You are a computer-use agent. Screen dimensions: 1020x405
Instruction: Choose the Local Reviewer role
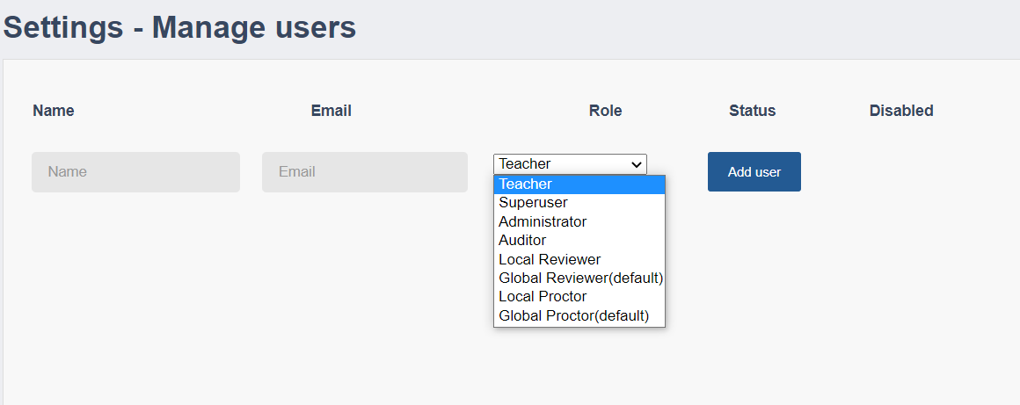click(x=579, y=259)
